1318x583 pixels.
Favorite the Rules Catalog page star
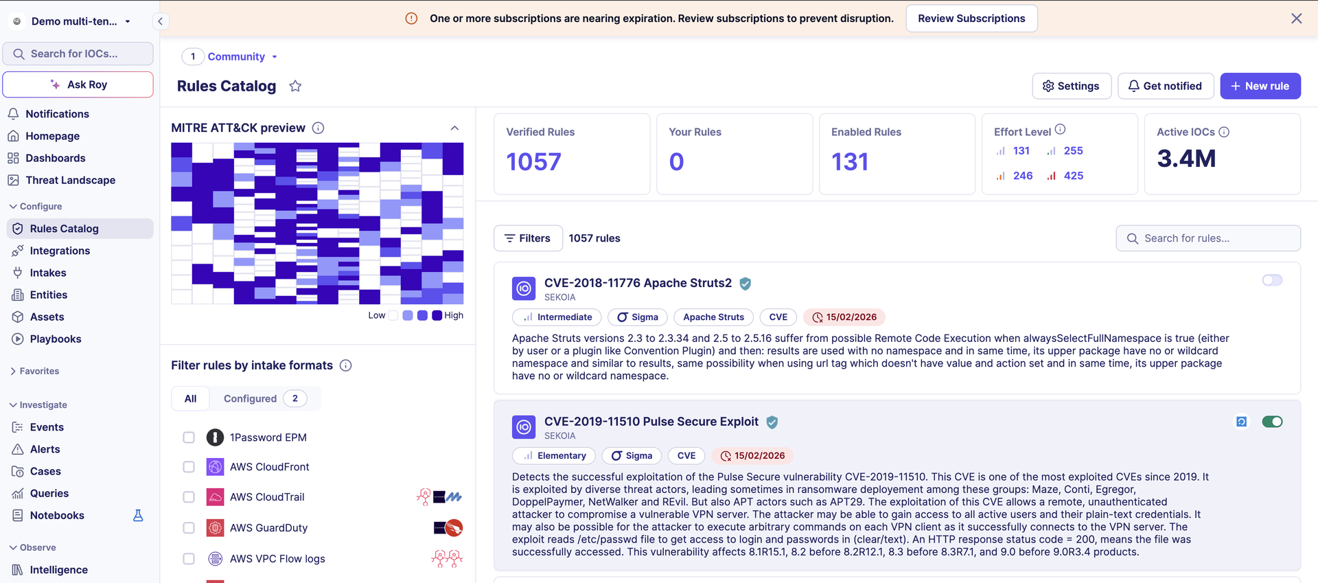(x=295, y=86)
